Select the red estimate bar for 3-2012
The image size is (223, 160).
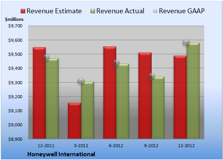point(74,121)
